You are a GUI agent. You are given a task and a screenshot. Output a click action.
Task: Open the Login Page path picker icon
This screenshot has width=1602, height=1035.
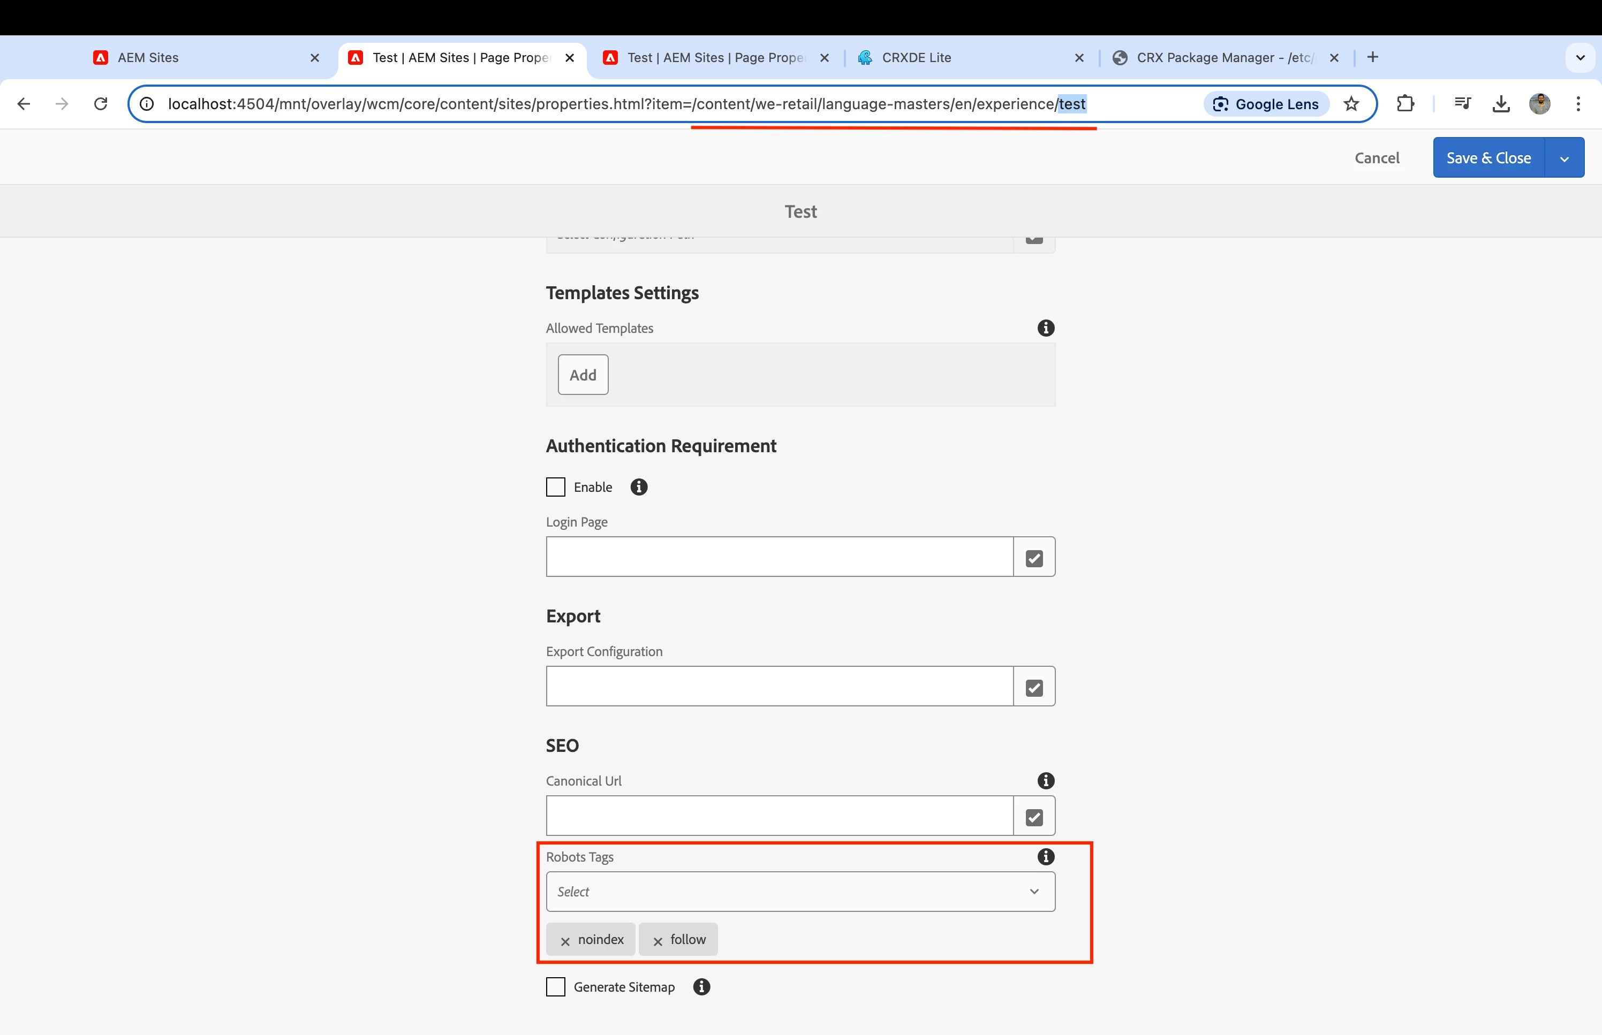[1034, 557]
